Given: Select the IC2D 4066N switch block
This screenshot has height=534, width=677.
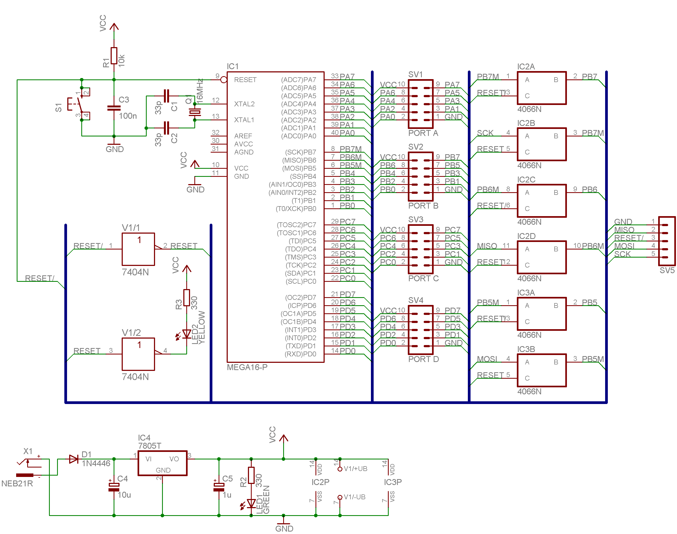Looking at the screenshot, I should click(541, 257).
